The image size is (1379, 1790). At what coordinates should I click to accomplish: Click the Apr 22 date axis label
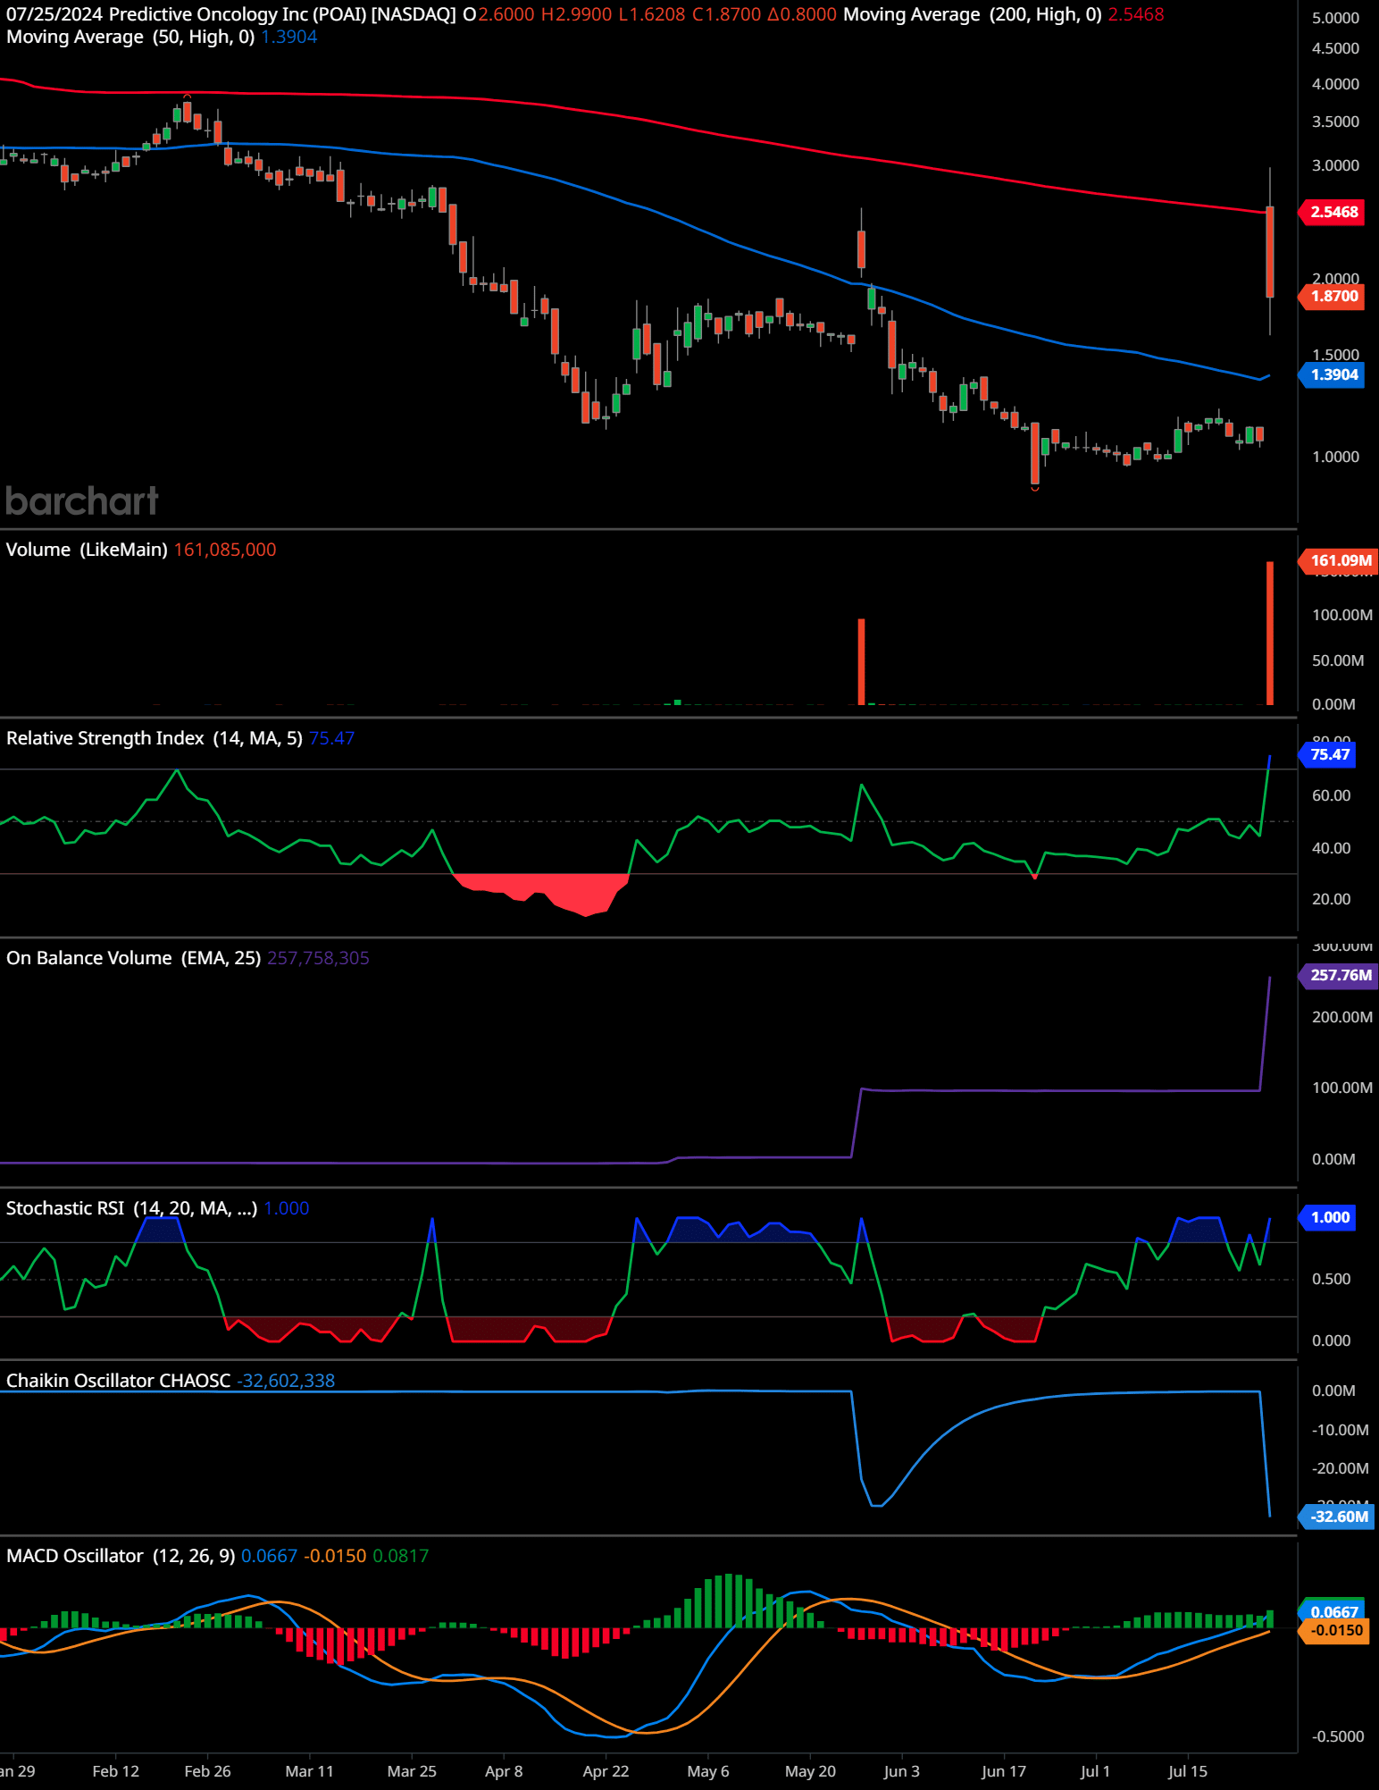pyautogui.click(x=606, y=1771)
